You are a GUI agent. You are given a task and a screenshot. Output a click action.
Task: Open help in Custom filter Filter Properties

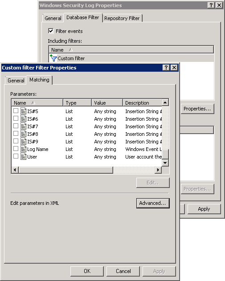click(x=166, y=68)
